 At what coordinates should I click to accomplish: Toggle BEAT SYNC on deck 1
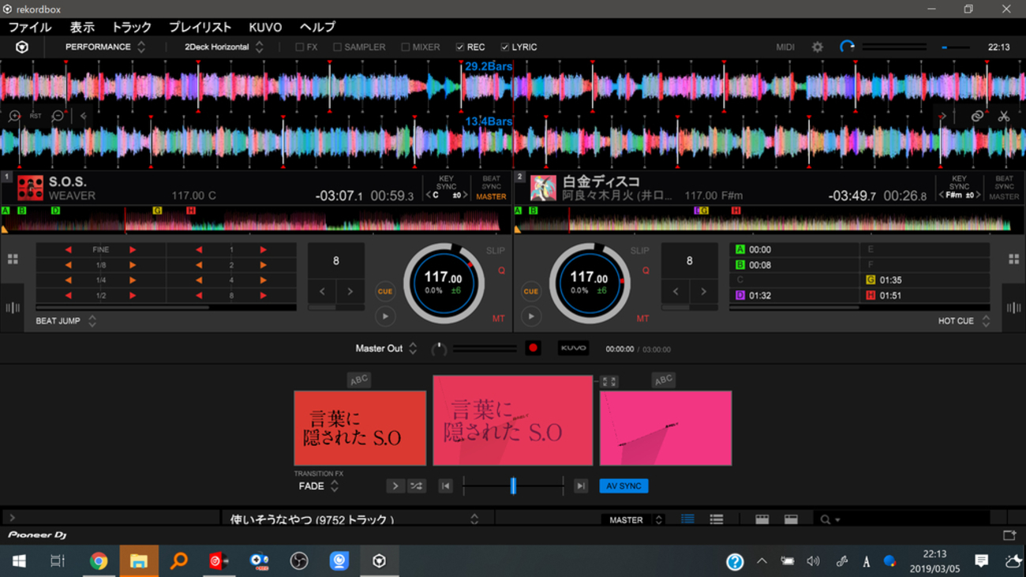click(491, 182)
